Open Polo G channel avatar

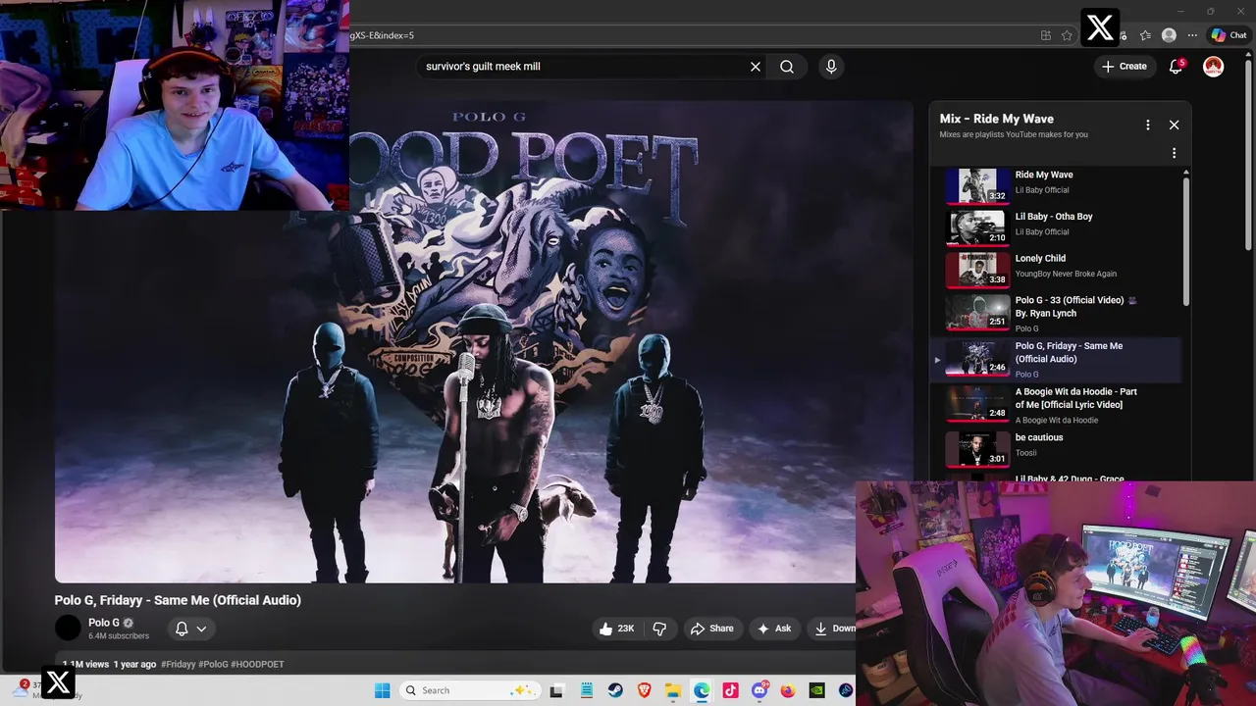(x=68, y=628)
